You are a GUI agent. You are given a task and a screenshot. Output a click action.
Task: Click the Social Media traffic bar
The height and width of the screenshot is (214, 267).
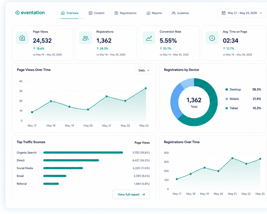63,168
